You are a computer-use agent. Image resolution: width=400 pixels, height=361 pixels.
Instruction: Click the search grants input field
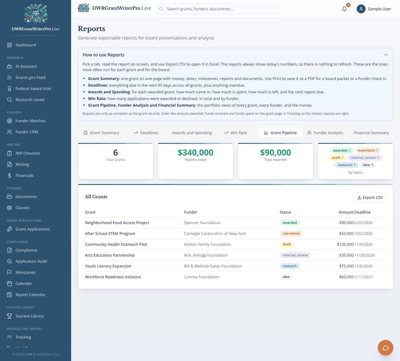(x=218, y=9)
